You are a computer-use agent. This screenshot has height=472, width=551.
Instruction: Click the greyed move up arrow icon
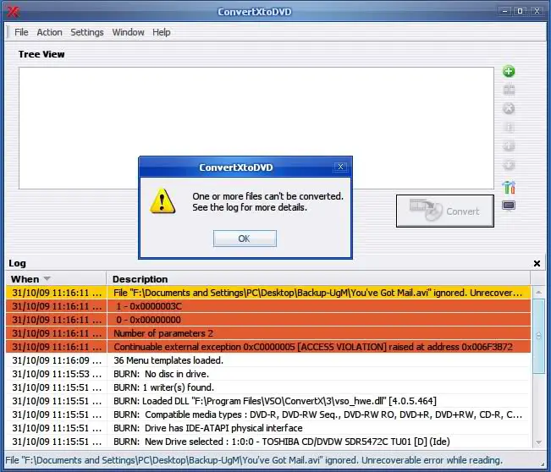coord(509,145)
